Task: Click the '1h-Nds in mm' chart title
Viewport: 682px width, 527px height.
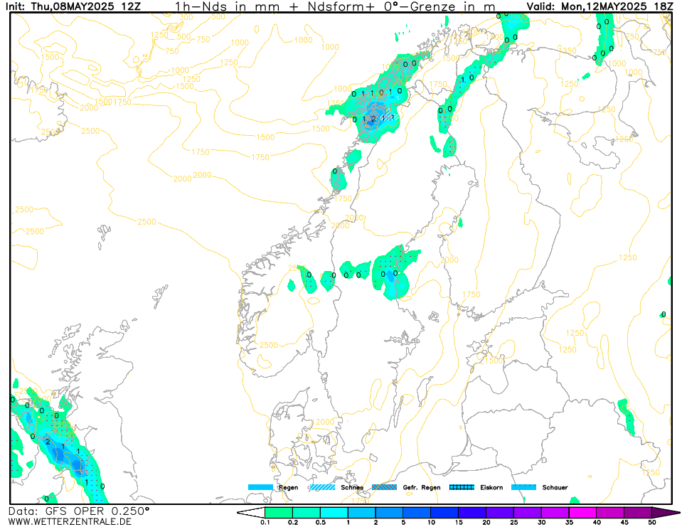Action: coord(227,6)
